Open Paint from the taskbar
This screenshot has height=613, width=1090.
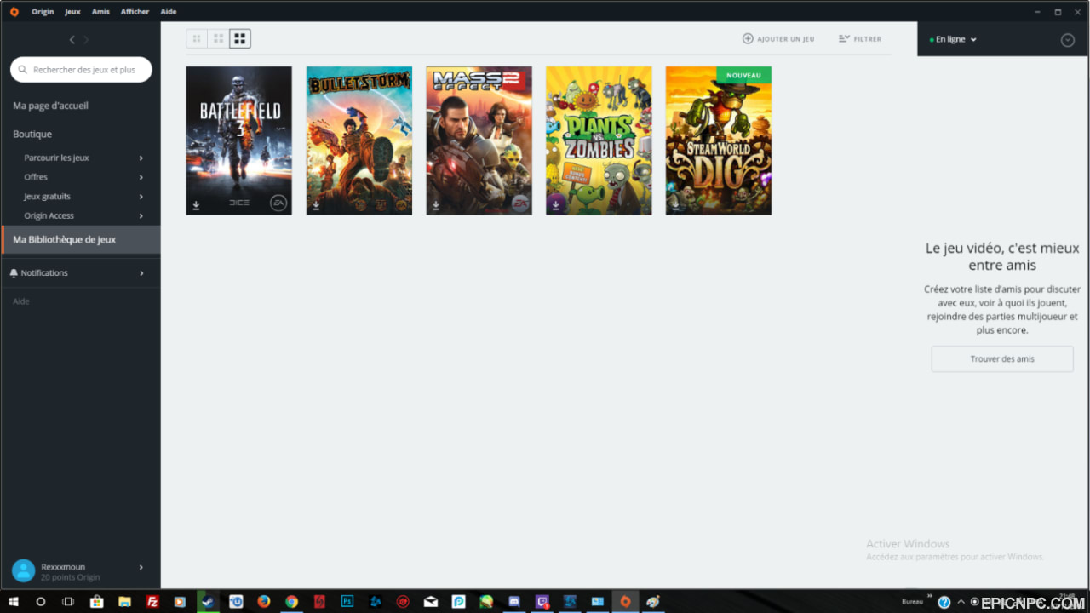(653, 601)
